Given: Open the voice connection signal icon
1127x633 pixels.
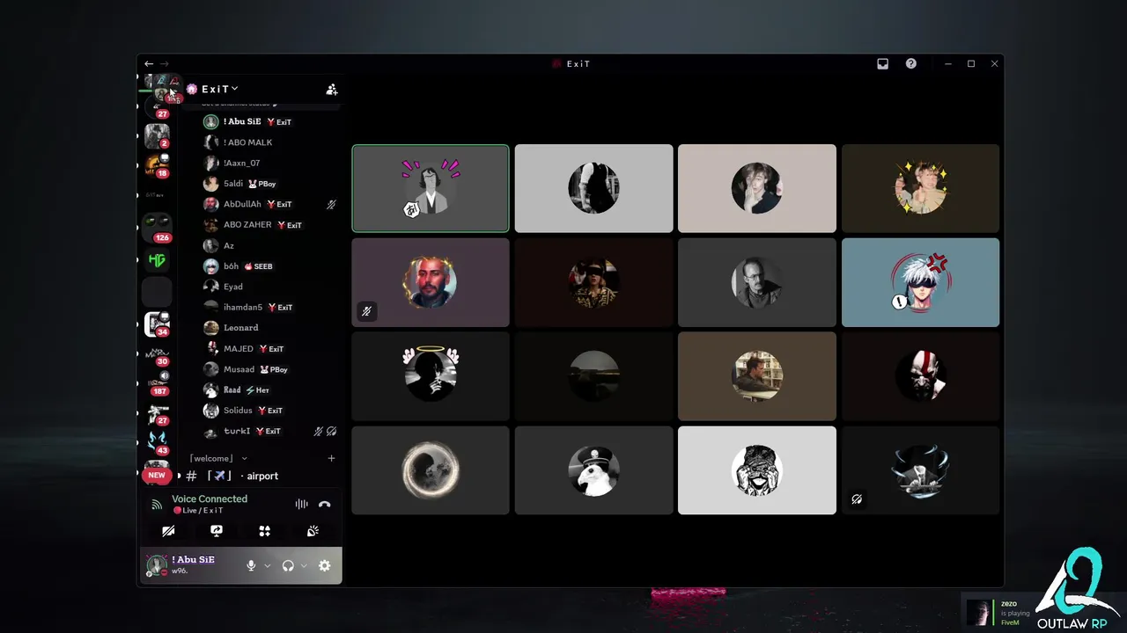Looking at the screenshot, I should [157, 504].
